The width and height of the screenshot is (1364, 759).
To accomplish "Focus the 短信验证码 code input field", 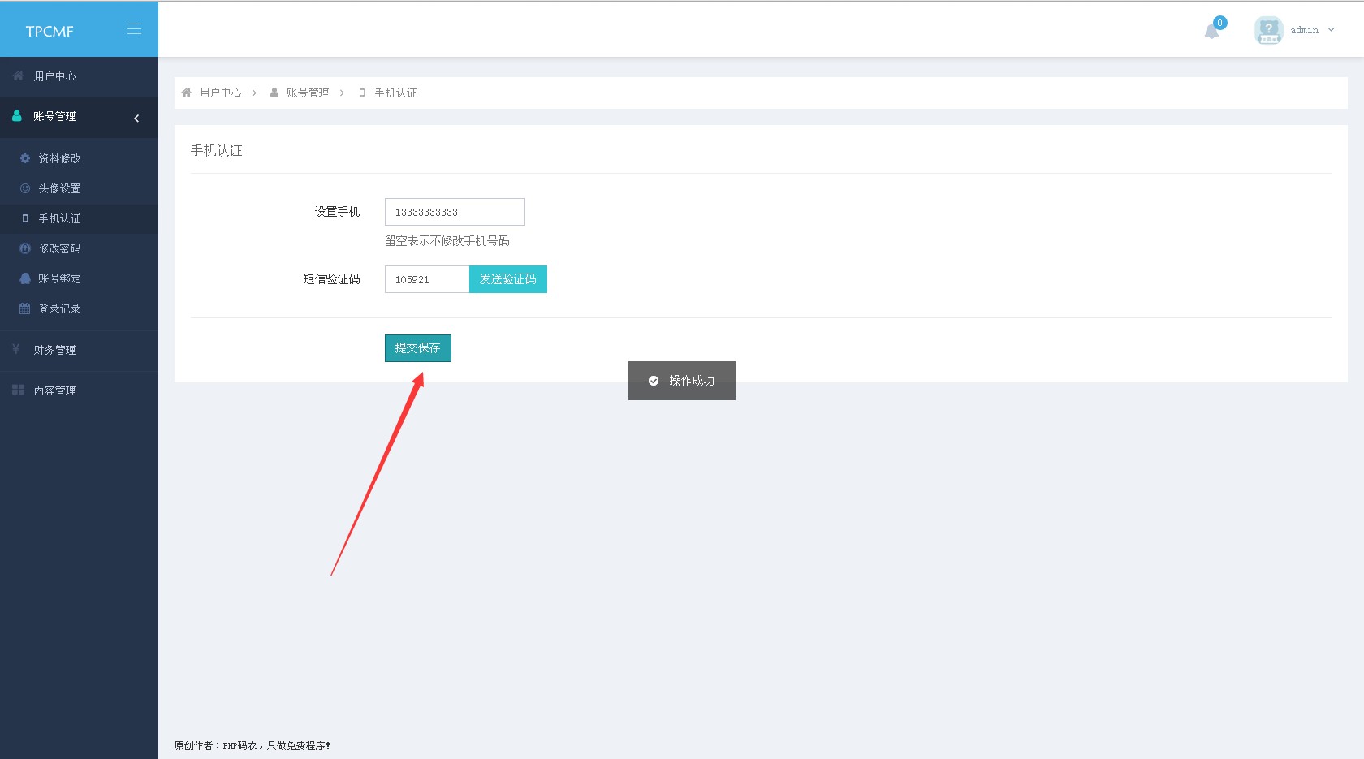I will click(x=427, y=279).
